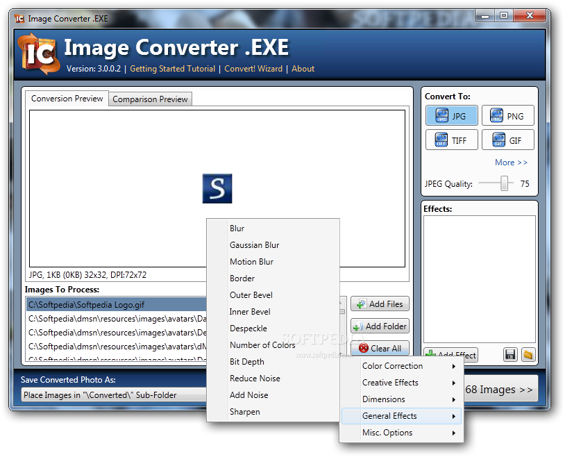Click the Image Converter IC logo
This screenshot has width=565, height=457.
[x=39, y=53]
